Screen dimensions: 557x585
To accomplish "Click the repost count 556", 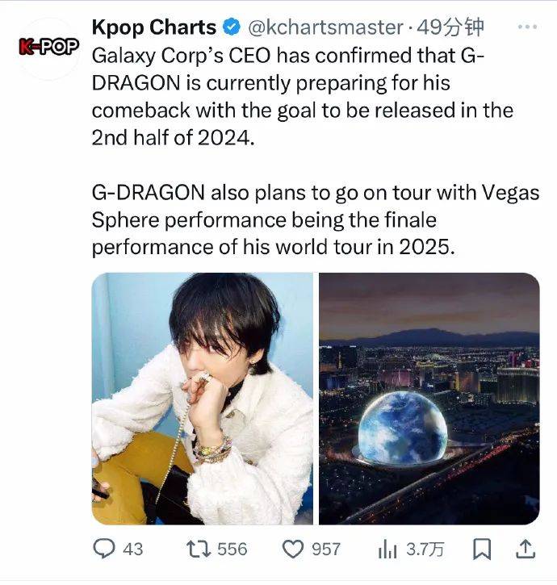I will pyautogui.click(x=232, y=549).
